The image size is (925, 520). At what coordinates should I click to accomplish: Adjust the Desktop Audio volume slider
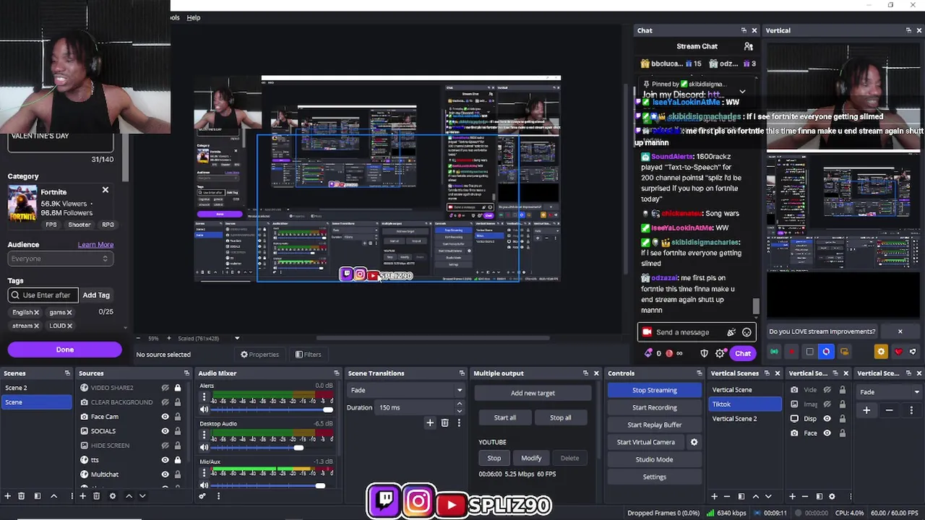tap(298, 448)
